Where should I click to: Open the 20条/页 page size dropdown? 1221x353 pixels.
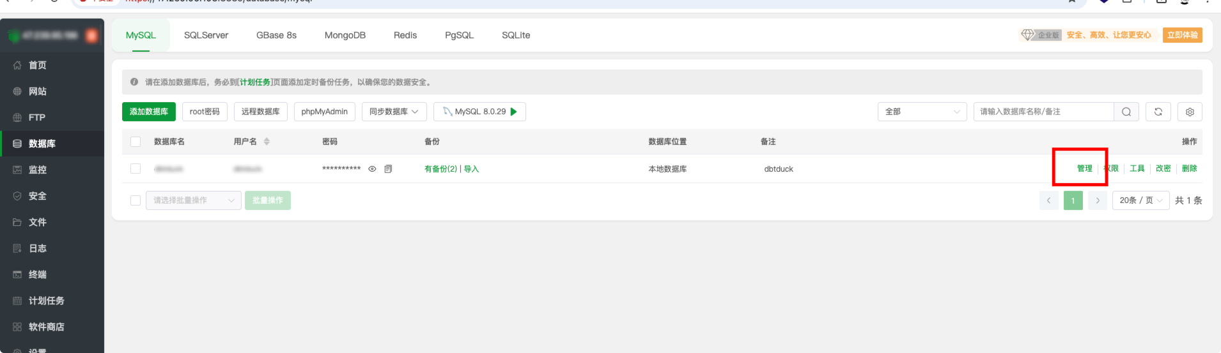[1141, 200]
